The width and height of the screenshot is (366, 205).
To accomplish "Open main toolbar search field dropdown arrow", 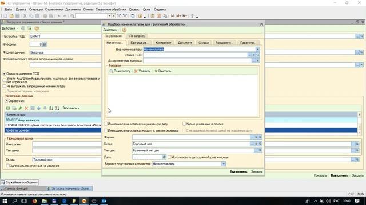I will click(x=109, y=16).
